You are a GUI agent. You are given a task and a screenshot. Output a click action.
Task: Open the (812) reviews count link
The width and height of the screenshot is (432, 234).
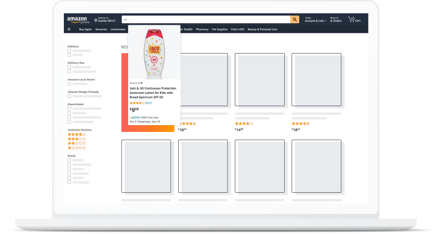click(148, 103)
